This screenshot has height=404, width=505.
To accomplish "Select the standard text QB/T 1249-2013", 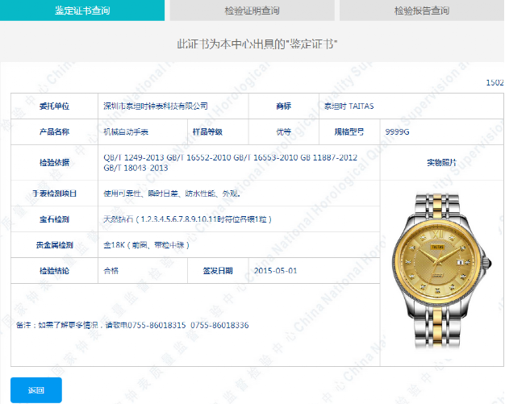I will [x=134, y=157].
